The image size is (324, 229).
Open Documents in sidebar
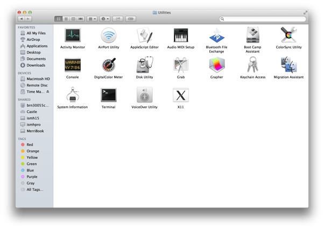[x=34, y=58]
